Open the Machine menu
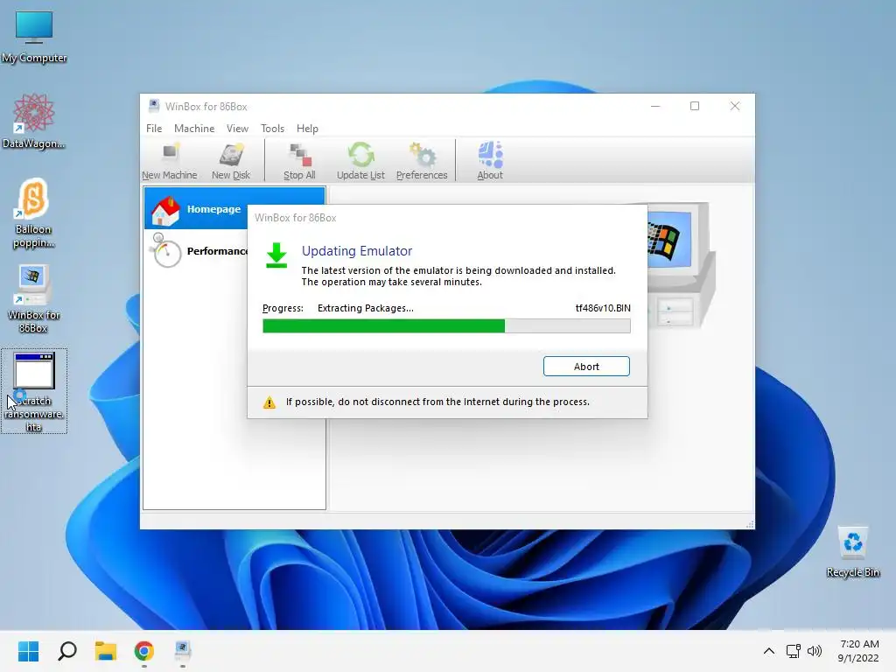This screenshot has height=672, width=896. pyautogui.click(x=194, y=129)
